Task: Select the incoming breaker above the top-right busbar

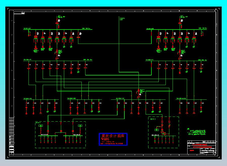Action: [180, 23]
